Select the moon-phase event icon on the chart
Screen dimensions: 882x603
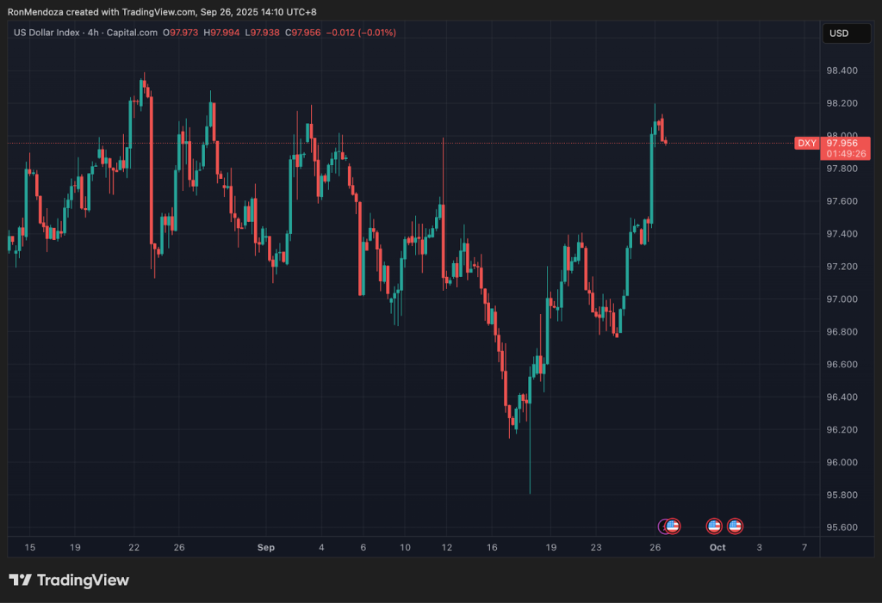coord(663,526)
